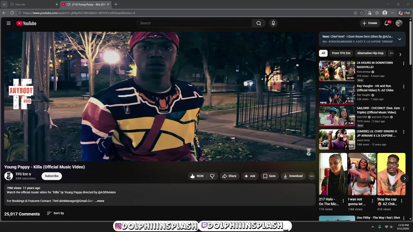This screenshot has height=232, width=413.
Task: Click the Ask button
Action: coord(250,176)
